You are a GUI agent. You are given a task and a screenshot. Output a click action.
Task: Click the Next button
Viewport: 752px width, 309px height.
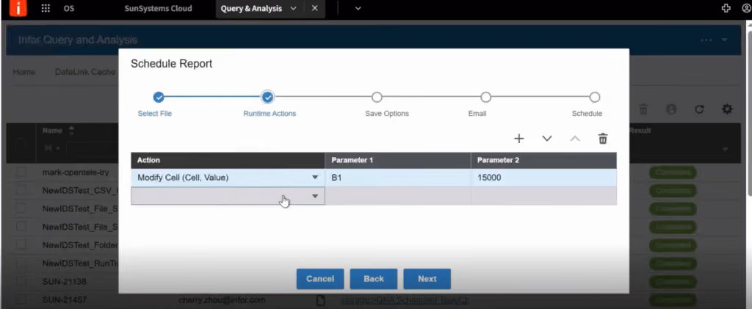(x=427, y=279)
